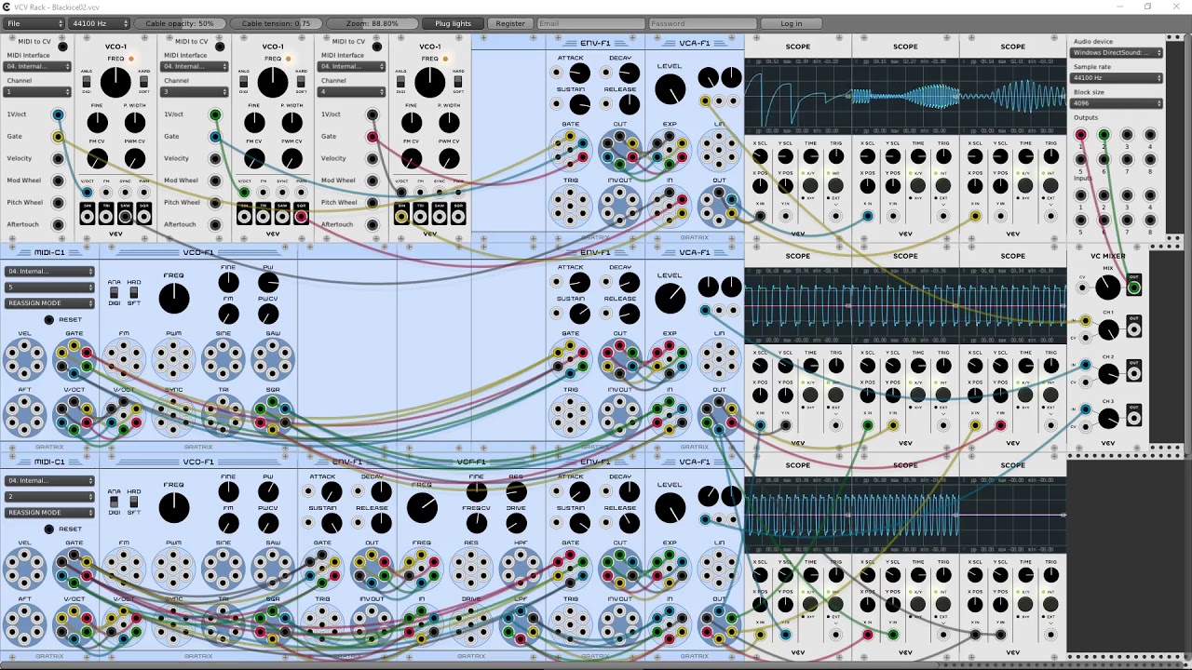Select the large FREQ knob on VCF-F1
This screenshot has height=670, width=1192.
tap(422, 507)
